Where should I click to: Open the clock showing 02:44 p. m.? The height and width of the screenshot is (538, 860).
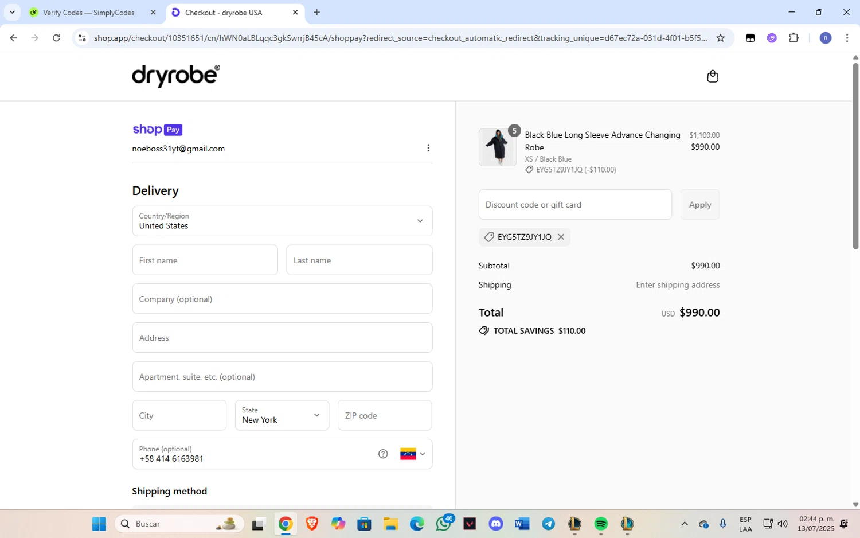817,524
